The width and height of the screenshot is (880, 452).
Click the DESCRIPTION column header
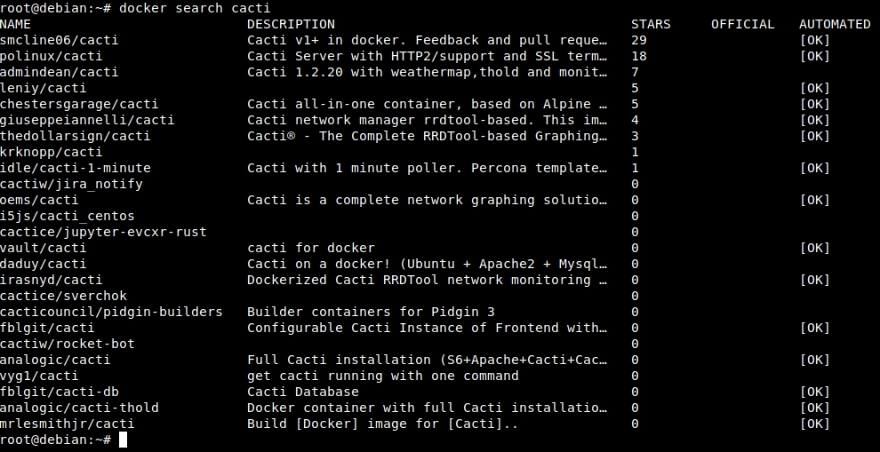pos(291,24)
